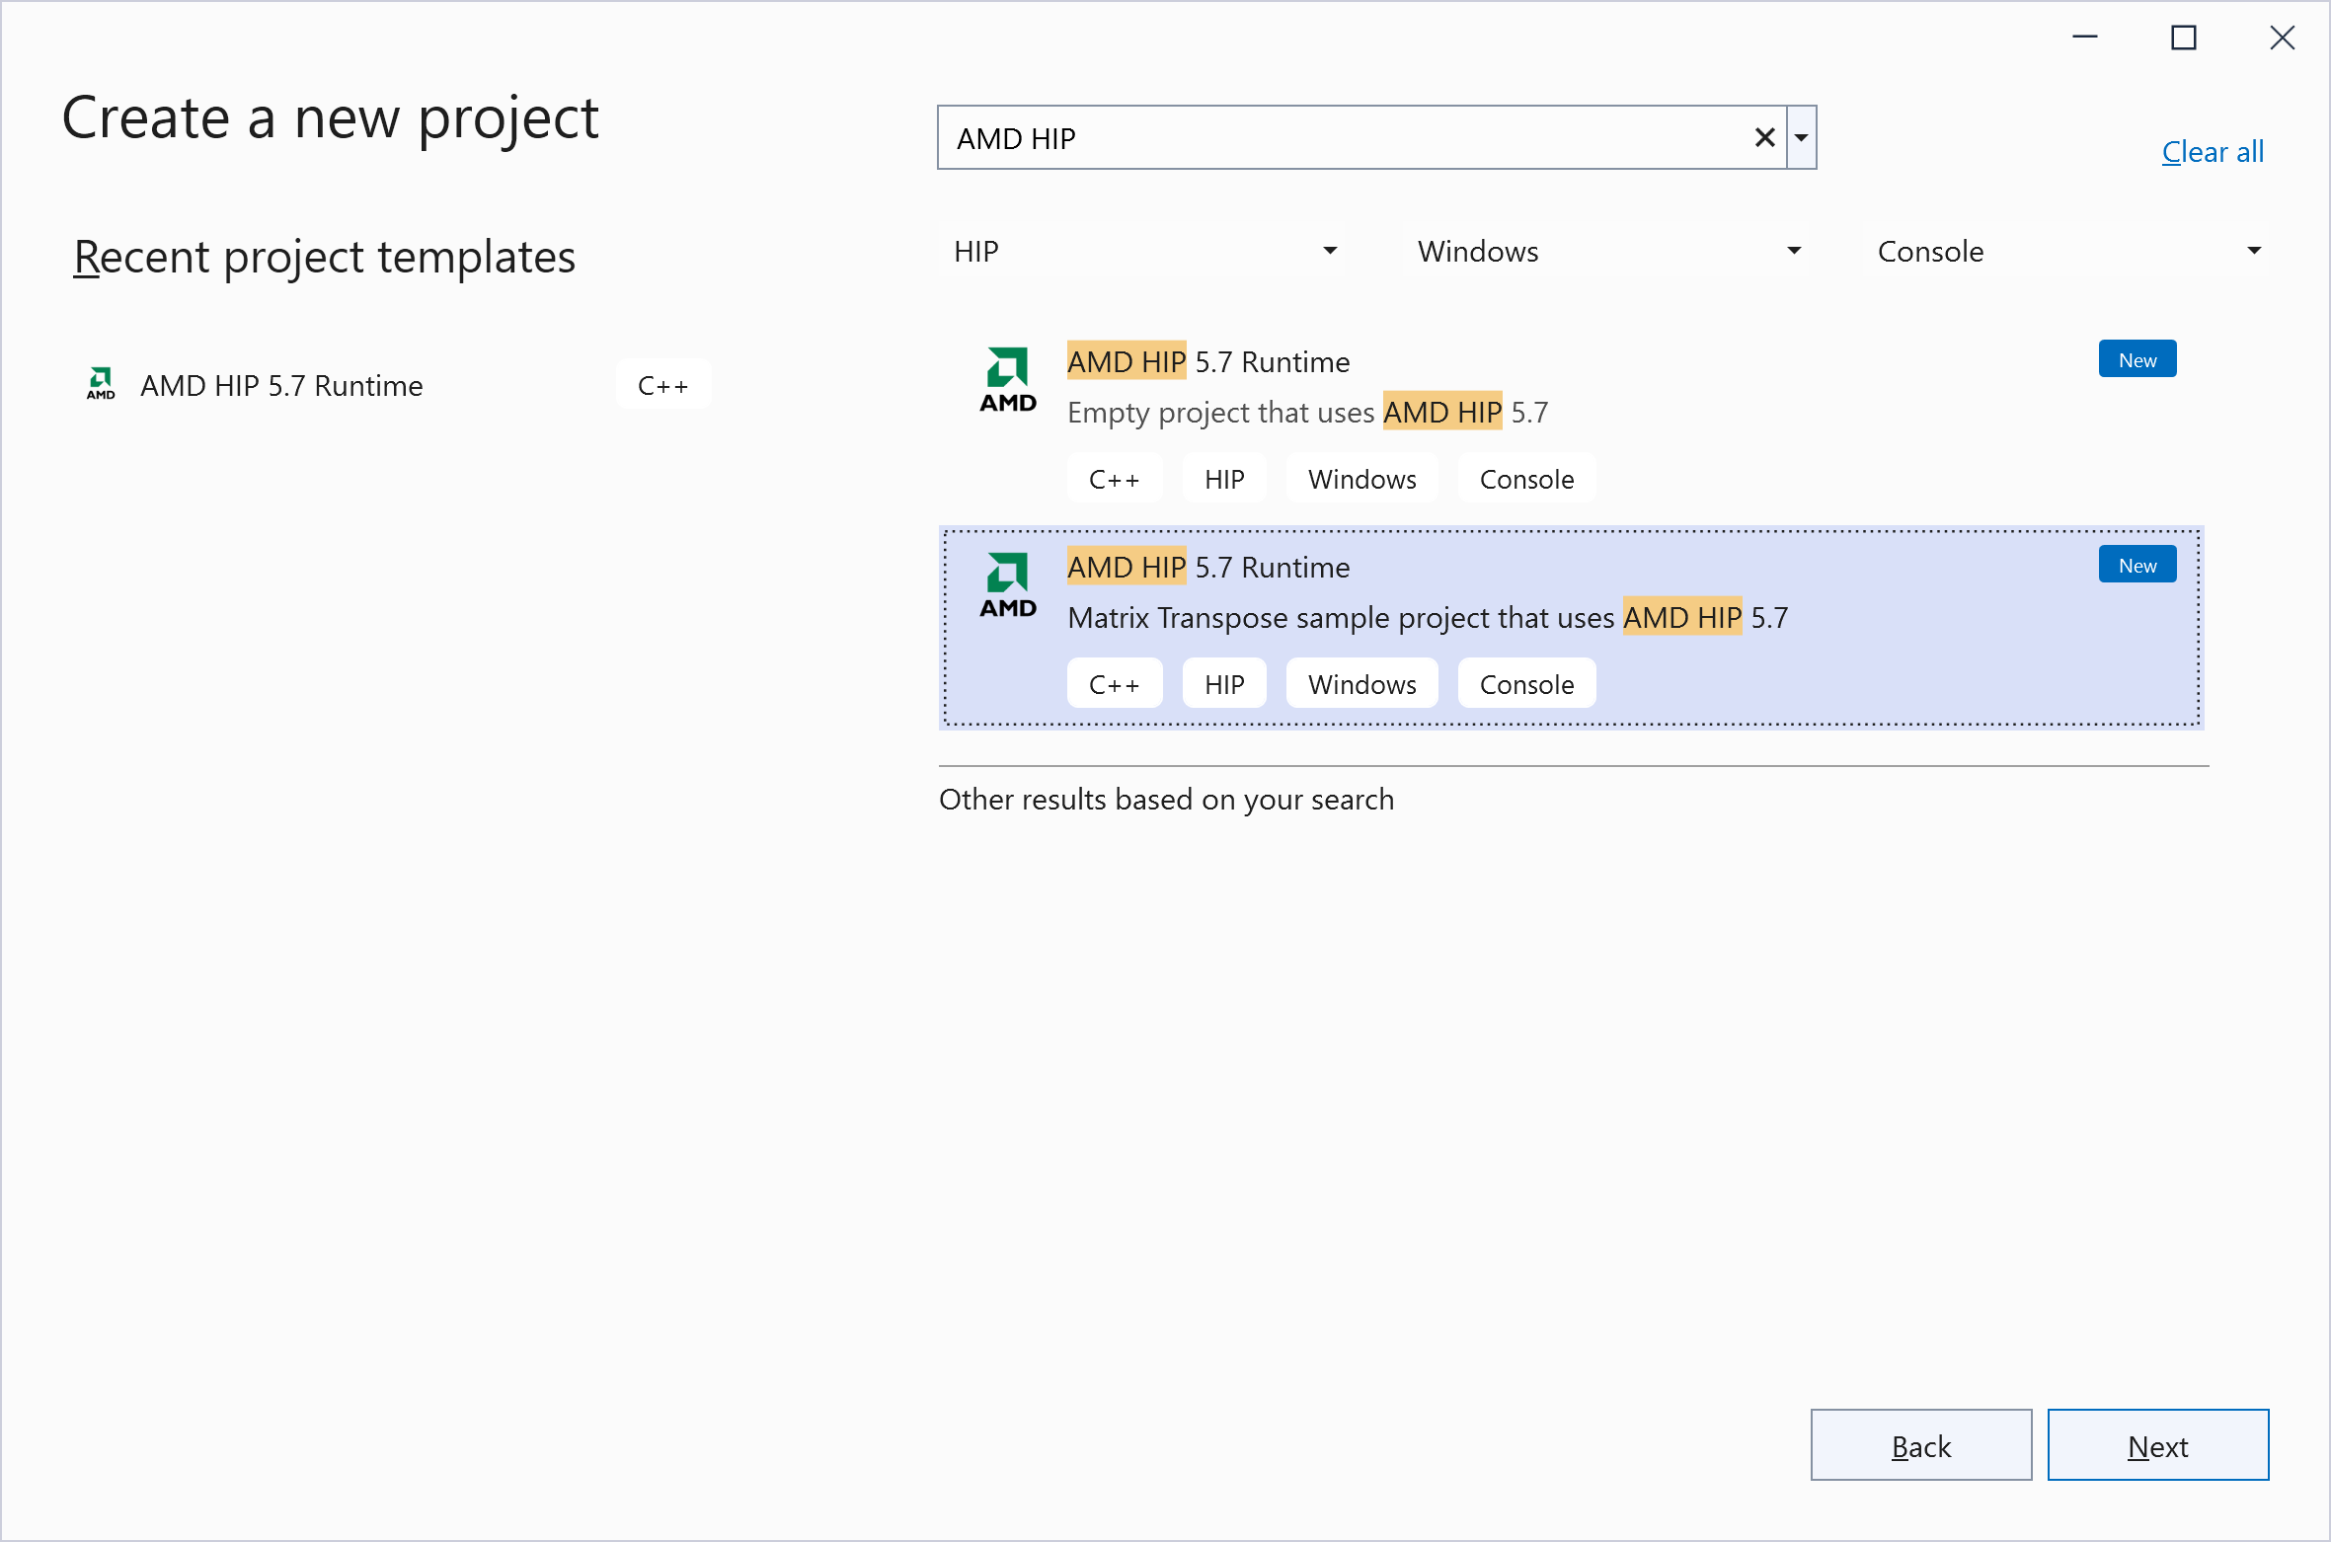Click into the AMD HIP search field
The width and height of the screenshot is (2331, 1542).
click(x=1343, y=138)
